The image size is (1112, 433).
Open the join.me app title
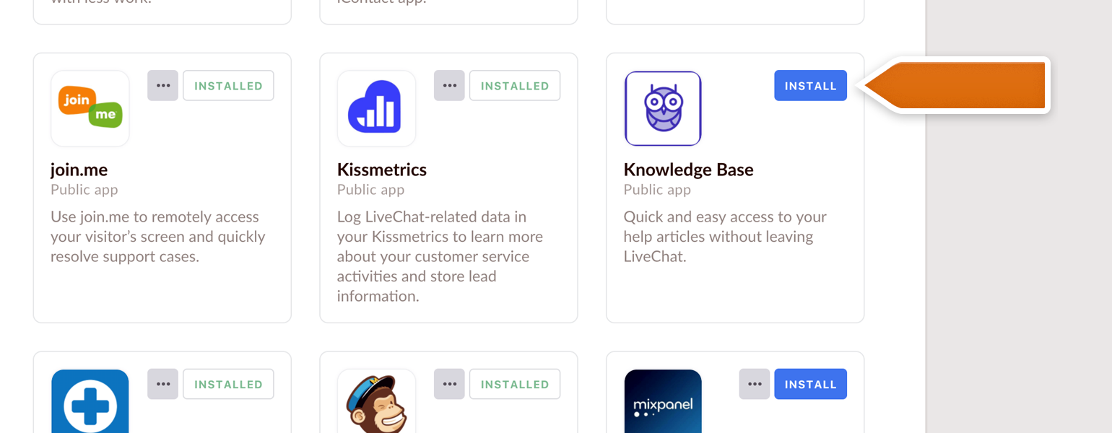click(x=79, y=170)
